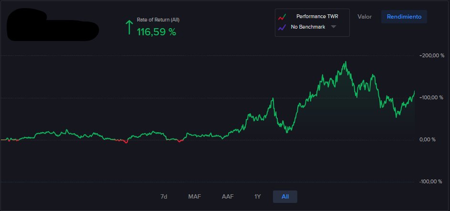The width and height of the screenshot is (450, 211).
Task: Click the 0,00 % axis label
Action: click(x=428, y=139)
